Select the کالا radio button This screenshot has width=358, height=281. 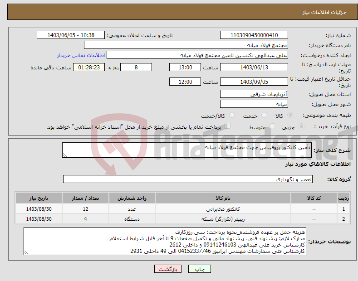[290, 115]
